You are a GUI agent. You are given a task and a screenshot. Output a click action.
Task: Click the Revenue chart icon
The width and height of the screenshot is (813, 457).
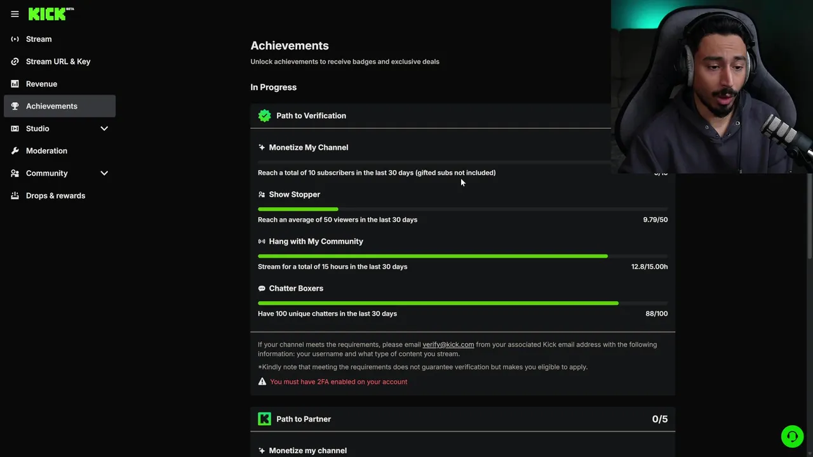tap(15, 84)
